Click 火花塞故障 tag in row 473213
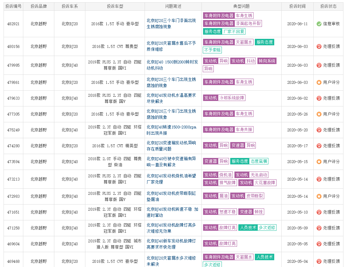The height and width of the screenshot is (267, 347). click(x=265, y=183)
